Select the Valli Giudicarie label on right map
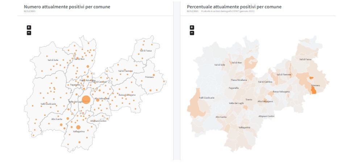 (206, 97)
